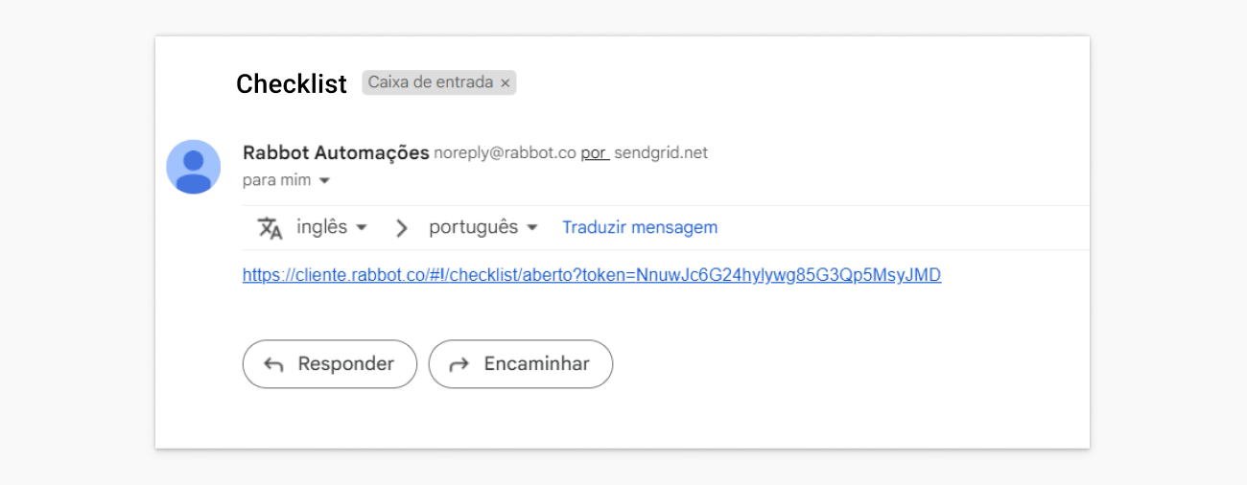The image size is (1247, 485).
Task: Open the português target language dropdown
Action: (x=483, y=227)
